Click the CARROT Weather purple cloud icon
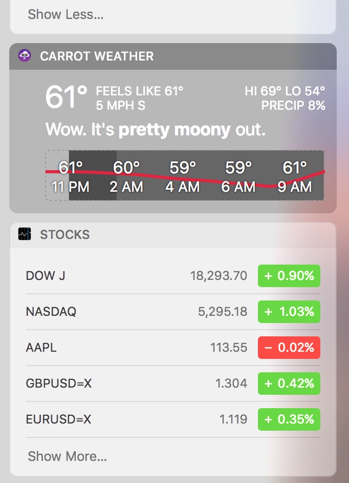 [25, 56]
